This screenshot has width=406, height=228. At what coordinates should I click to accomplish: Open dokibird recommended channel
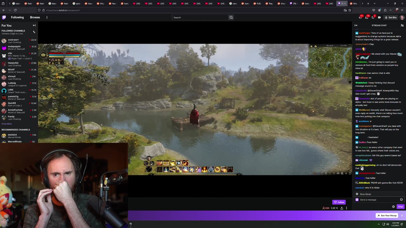(x=19, y=136)
